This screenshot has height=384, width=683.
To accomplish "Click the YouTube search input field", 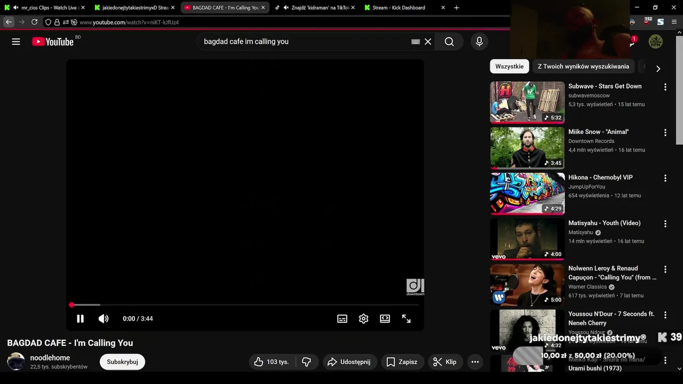I will [304, 42].
